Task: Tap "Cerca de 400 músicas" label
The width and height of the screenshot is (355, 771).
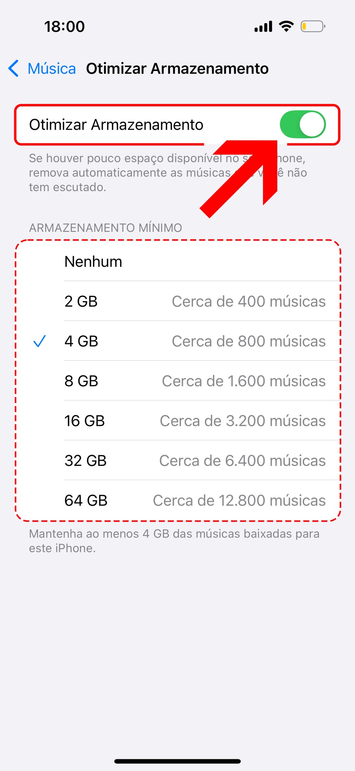Action: 248,302
